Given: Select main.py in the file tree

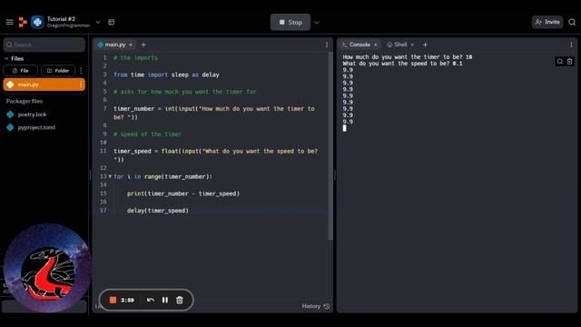Looking at the screenshot, I should click(44, 84).
